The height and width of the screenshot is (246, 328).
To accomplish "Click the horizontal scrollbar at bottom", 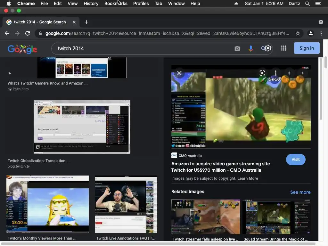I will pos(158,244).
